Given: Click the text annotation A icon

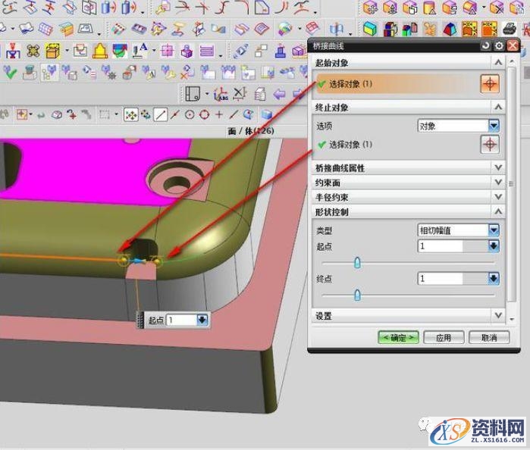Looking at the screenshot, I should point(140,52).
